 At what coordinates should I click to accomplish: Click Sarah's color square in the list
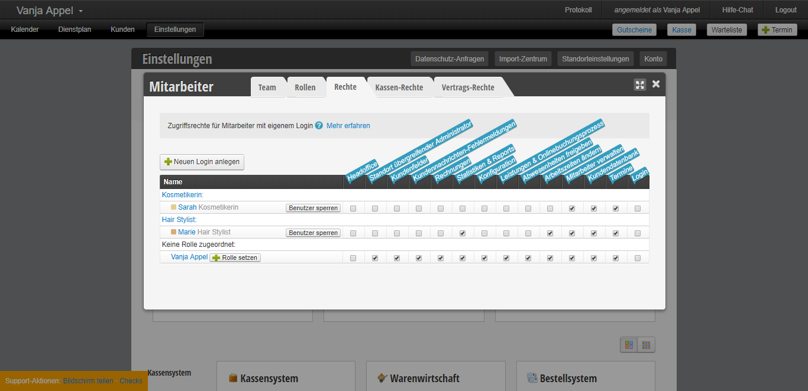pos(174,207)
